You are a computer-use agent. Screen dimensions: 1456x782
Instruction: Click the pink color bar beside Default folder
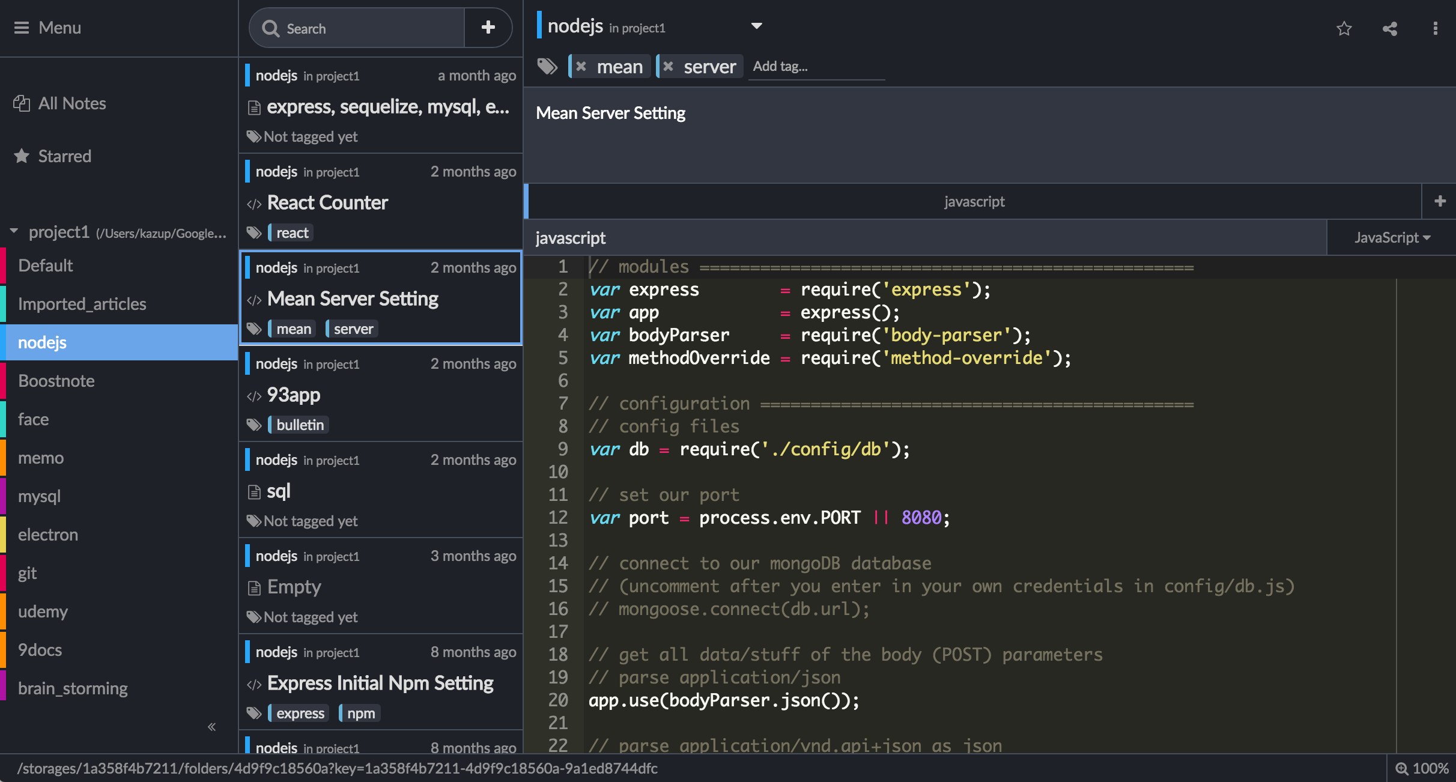click(x=3, y=265)
